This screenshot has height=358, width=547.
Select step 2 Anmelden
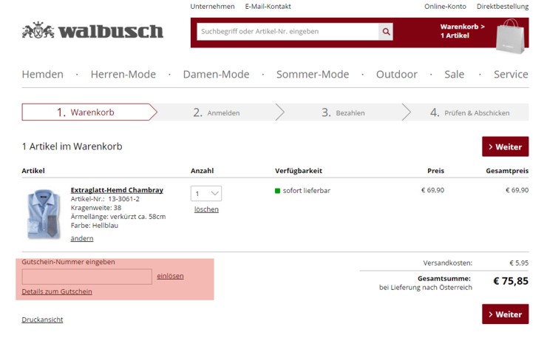tap(217, 112)
